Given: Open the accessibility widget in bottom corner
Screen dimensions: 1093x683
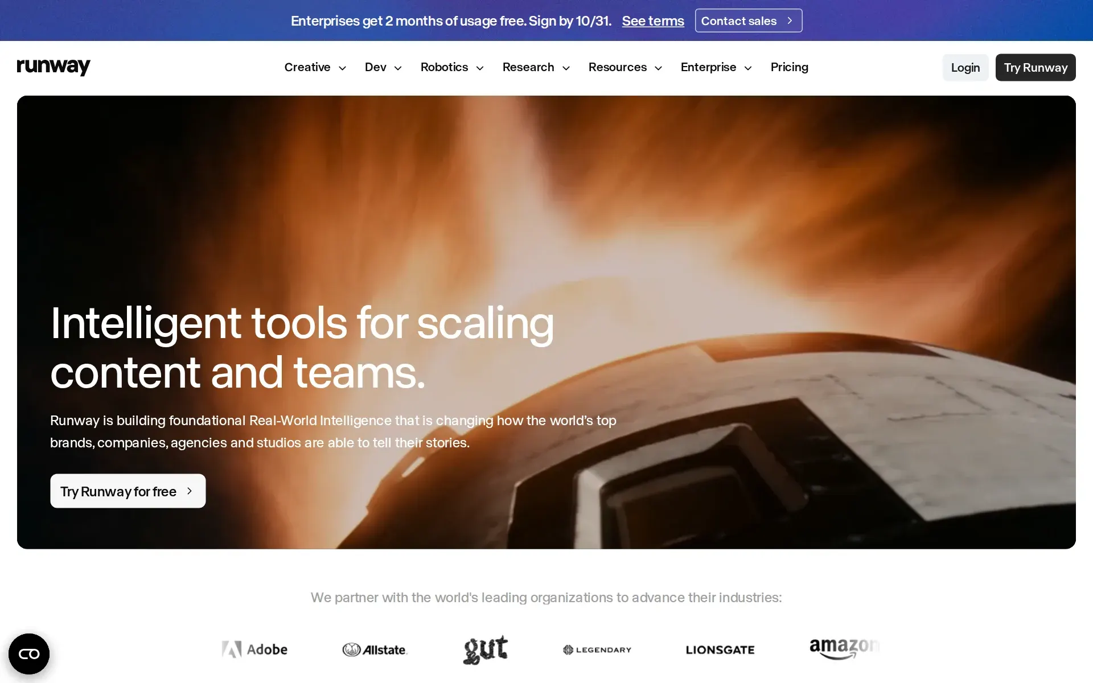Looking at the screenshot, I should click(x=29, y=654).
